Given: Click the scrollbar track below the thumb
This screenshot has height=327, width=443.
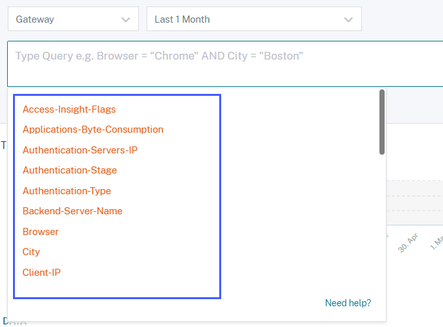Looking at the screenshot, I should point(382,227).
